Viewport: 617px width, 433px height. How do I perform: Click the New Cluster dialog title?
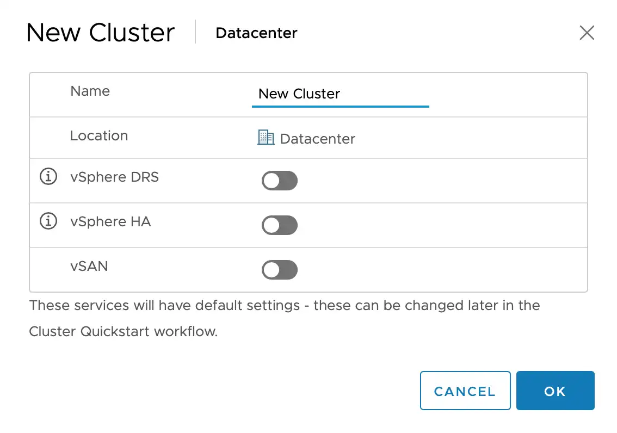pyautogui.click(x=100, y=32)
